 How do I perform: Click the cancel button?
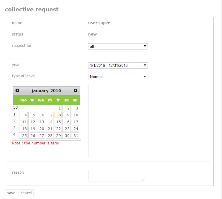coord(26,193)
